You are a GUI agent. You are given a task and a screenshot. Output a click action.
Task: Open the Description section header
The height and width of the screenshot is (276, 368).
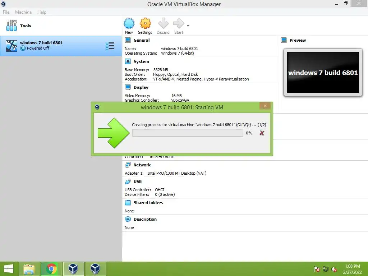point(145,219)
